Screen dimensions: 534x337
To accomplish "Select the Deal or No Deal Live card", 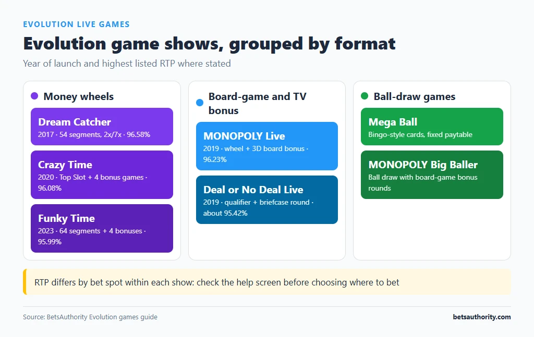I will click(267, 199).
